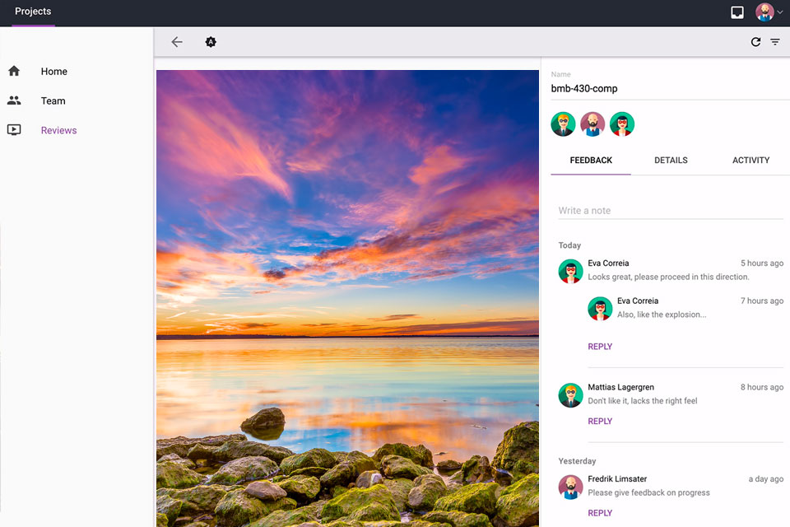790x527 pixels.
Task: Click the back arrow icon
Action: 177,42
